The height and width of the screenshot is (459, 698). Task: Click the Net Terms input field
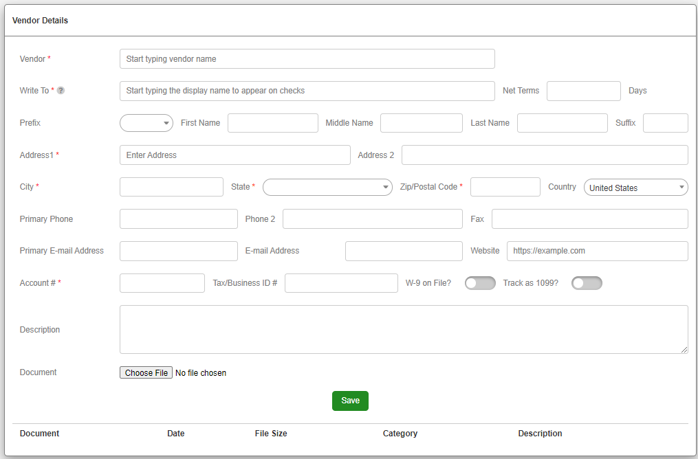[x=584, y=91]
